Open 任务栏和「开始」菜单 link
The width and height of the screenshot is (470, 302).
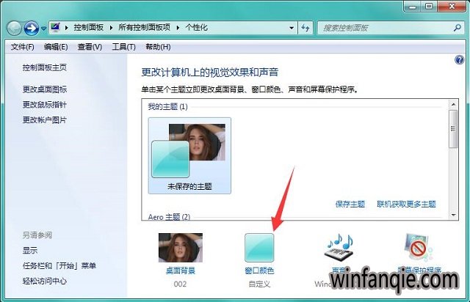point(59,265)
